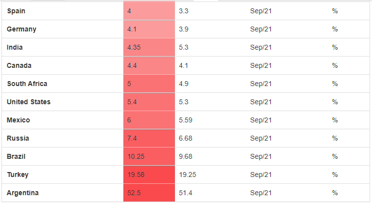The image size is (372, 204).
Task: Select Argentina's previous value 51.4
Action: pyautogui.click(x=185, y=193)
